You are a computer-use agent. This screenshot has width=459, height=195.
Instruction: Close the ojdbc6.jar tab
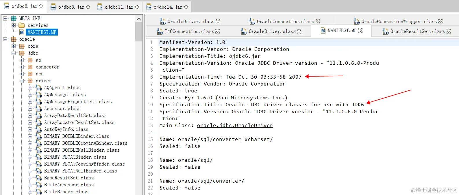click(41, 6)
